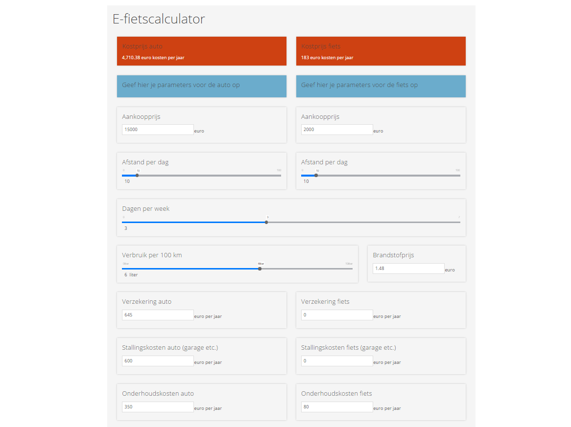Click the Stallingskosten auto input showing 600
Viewport: 571px width, 427px height.
(x=158, y=361)
